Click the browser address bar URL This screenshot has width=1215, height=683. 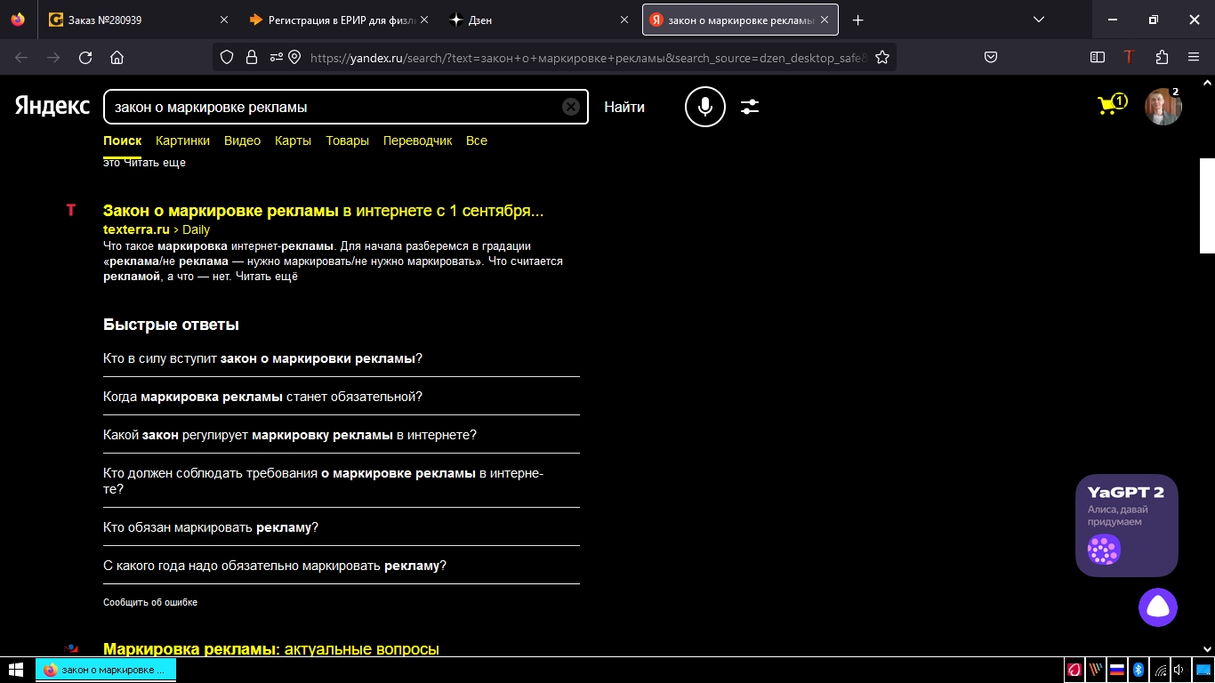click(x=587, y=57)
